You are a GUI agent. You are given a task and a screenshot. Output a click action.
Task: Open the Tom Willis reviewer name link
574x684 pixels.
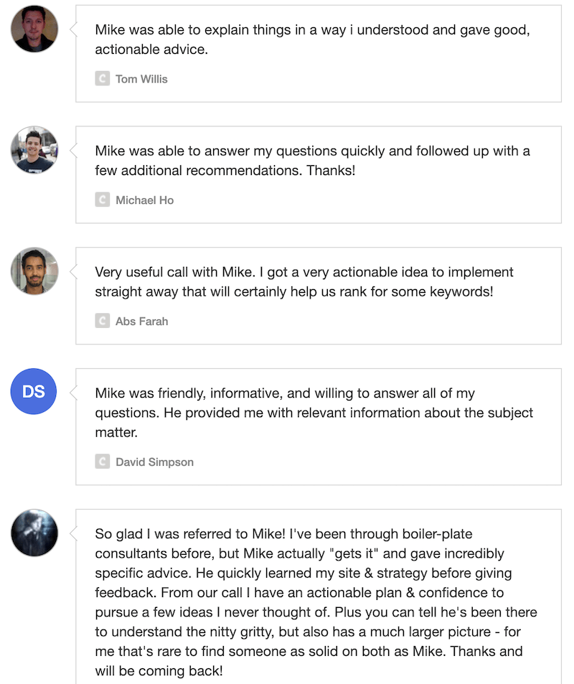point(141,79)
